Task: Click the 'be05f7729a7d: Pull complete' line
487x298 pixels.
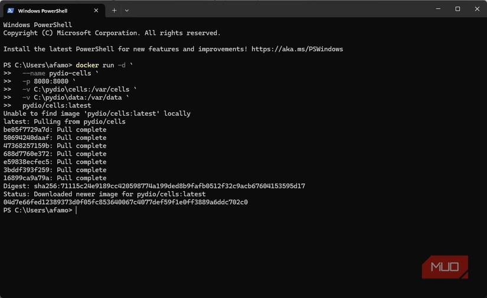Action: click(55, 130)
